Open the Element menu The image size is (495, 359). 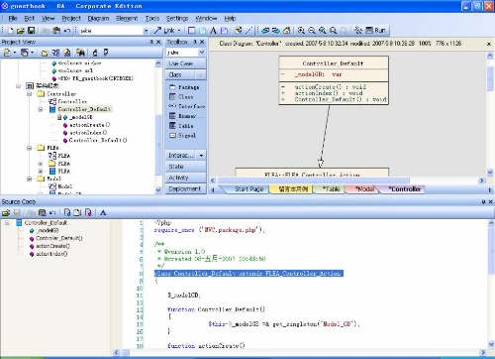click(x=127, y=18)
